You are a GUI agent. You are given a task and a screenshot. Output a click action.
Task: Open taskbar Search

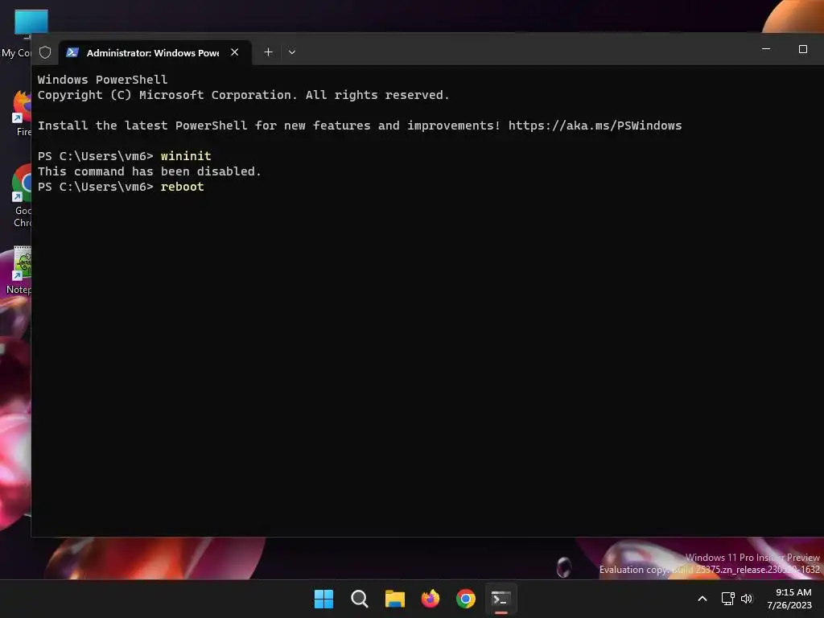click(360, 599)
